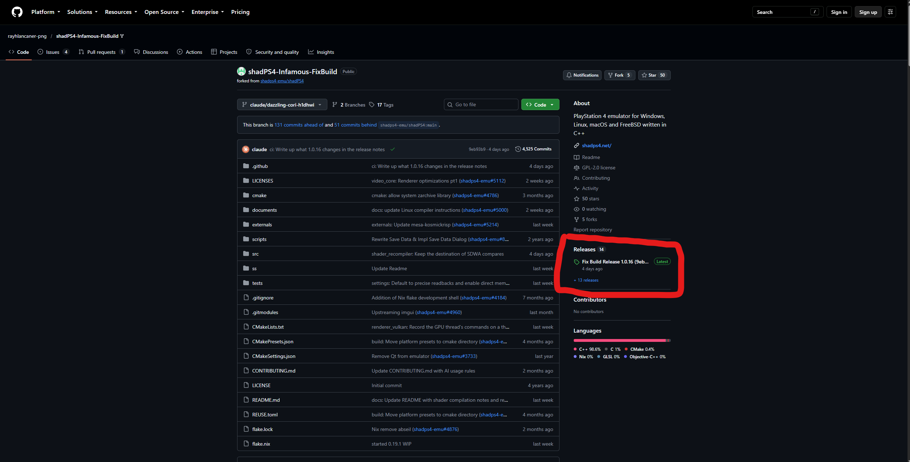Open the Actions tab
The height and width of the screenshot is (462, 910).
(190, 52)
